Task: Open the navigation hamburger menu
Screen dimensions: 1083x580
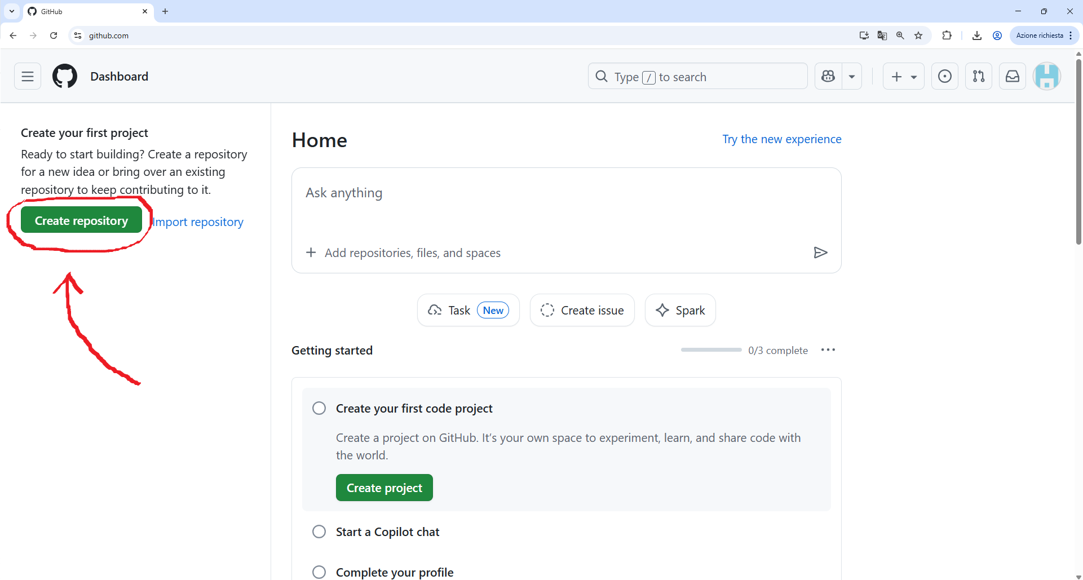Action: pyautogui.click(x=27, y=76)
